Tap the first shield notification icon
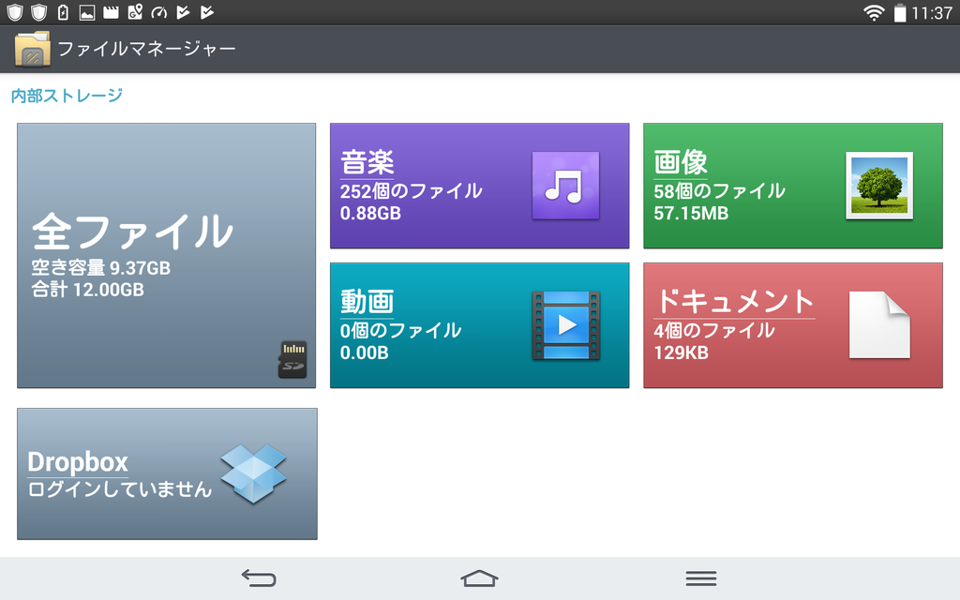Screen dimensions: 960x600 coord(15,12)
